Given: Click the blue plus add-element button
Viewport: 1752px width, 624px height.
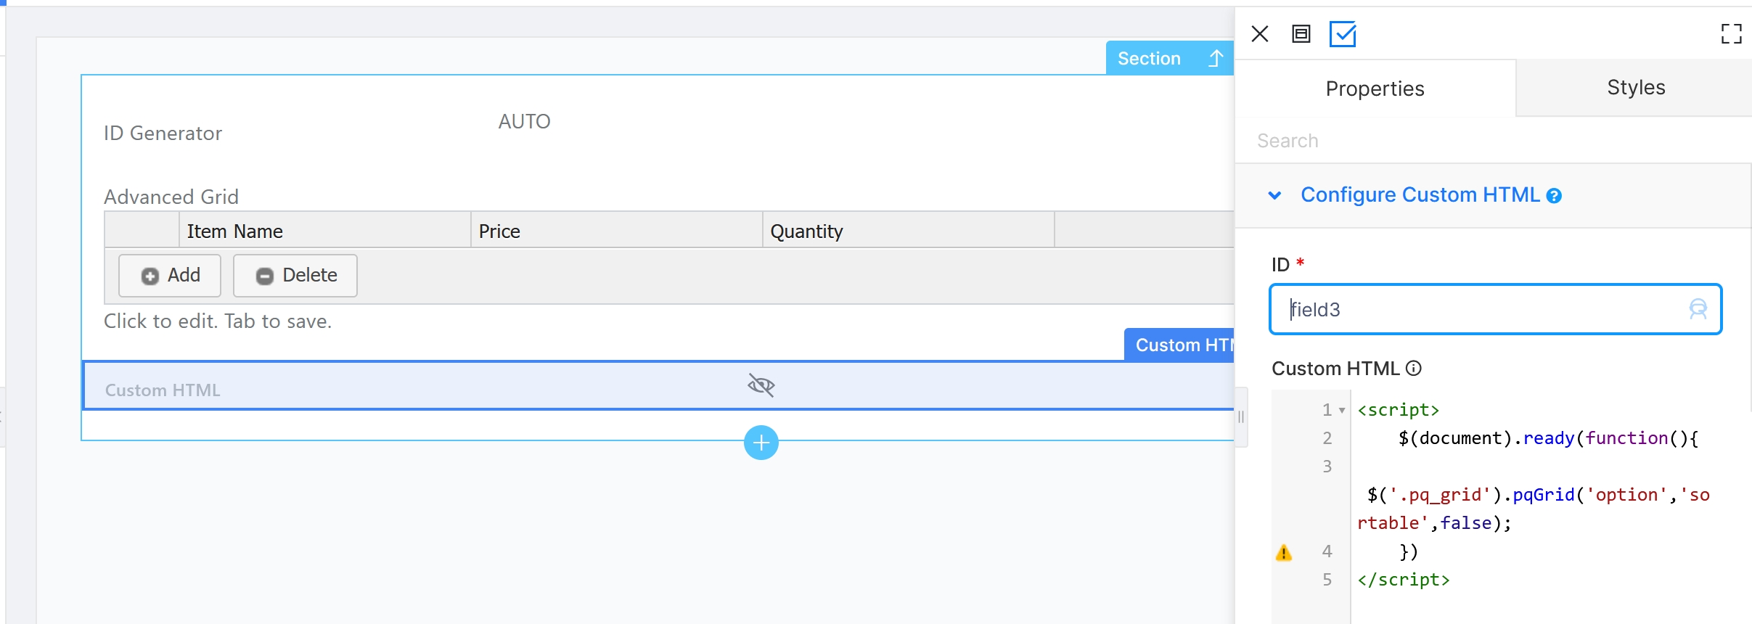Looking at the screenshot, I should click(x=761, y=443).
